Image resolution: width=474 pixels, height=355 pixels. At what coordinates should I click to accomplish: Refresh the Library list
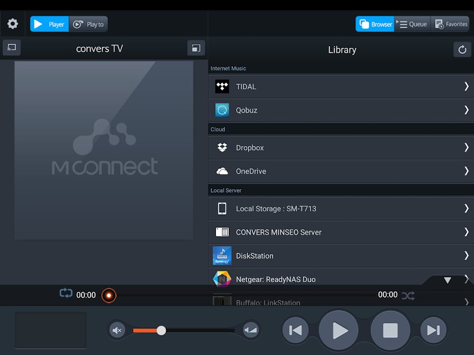tap(462, 49)
